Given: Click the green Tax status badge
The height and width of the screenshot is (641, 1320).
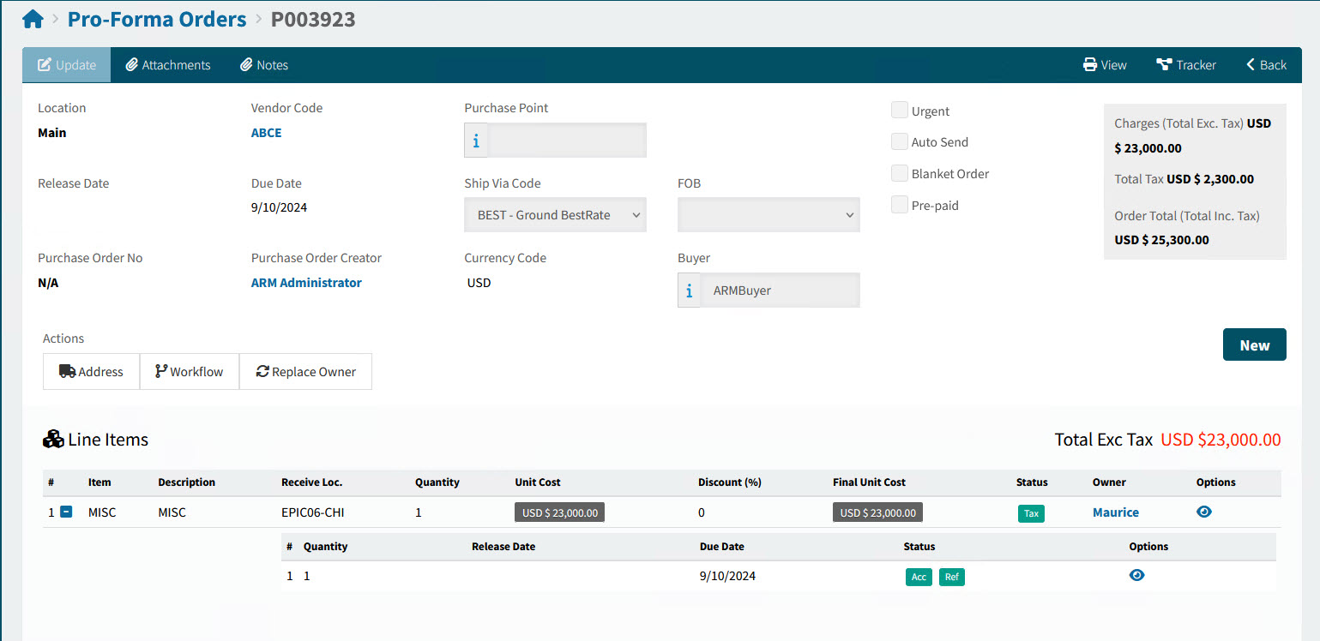Looking at the screenshot, I should click(x=1031, y=513).
